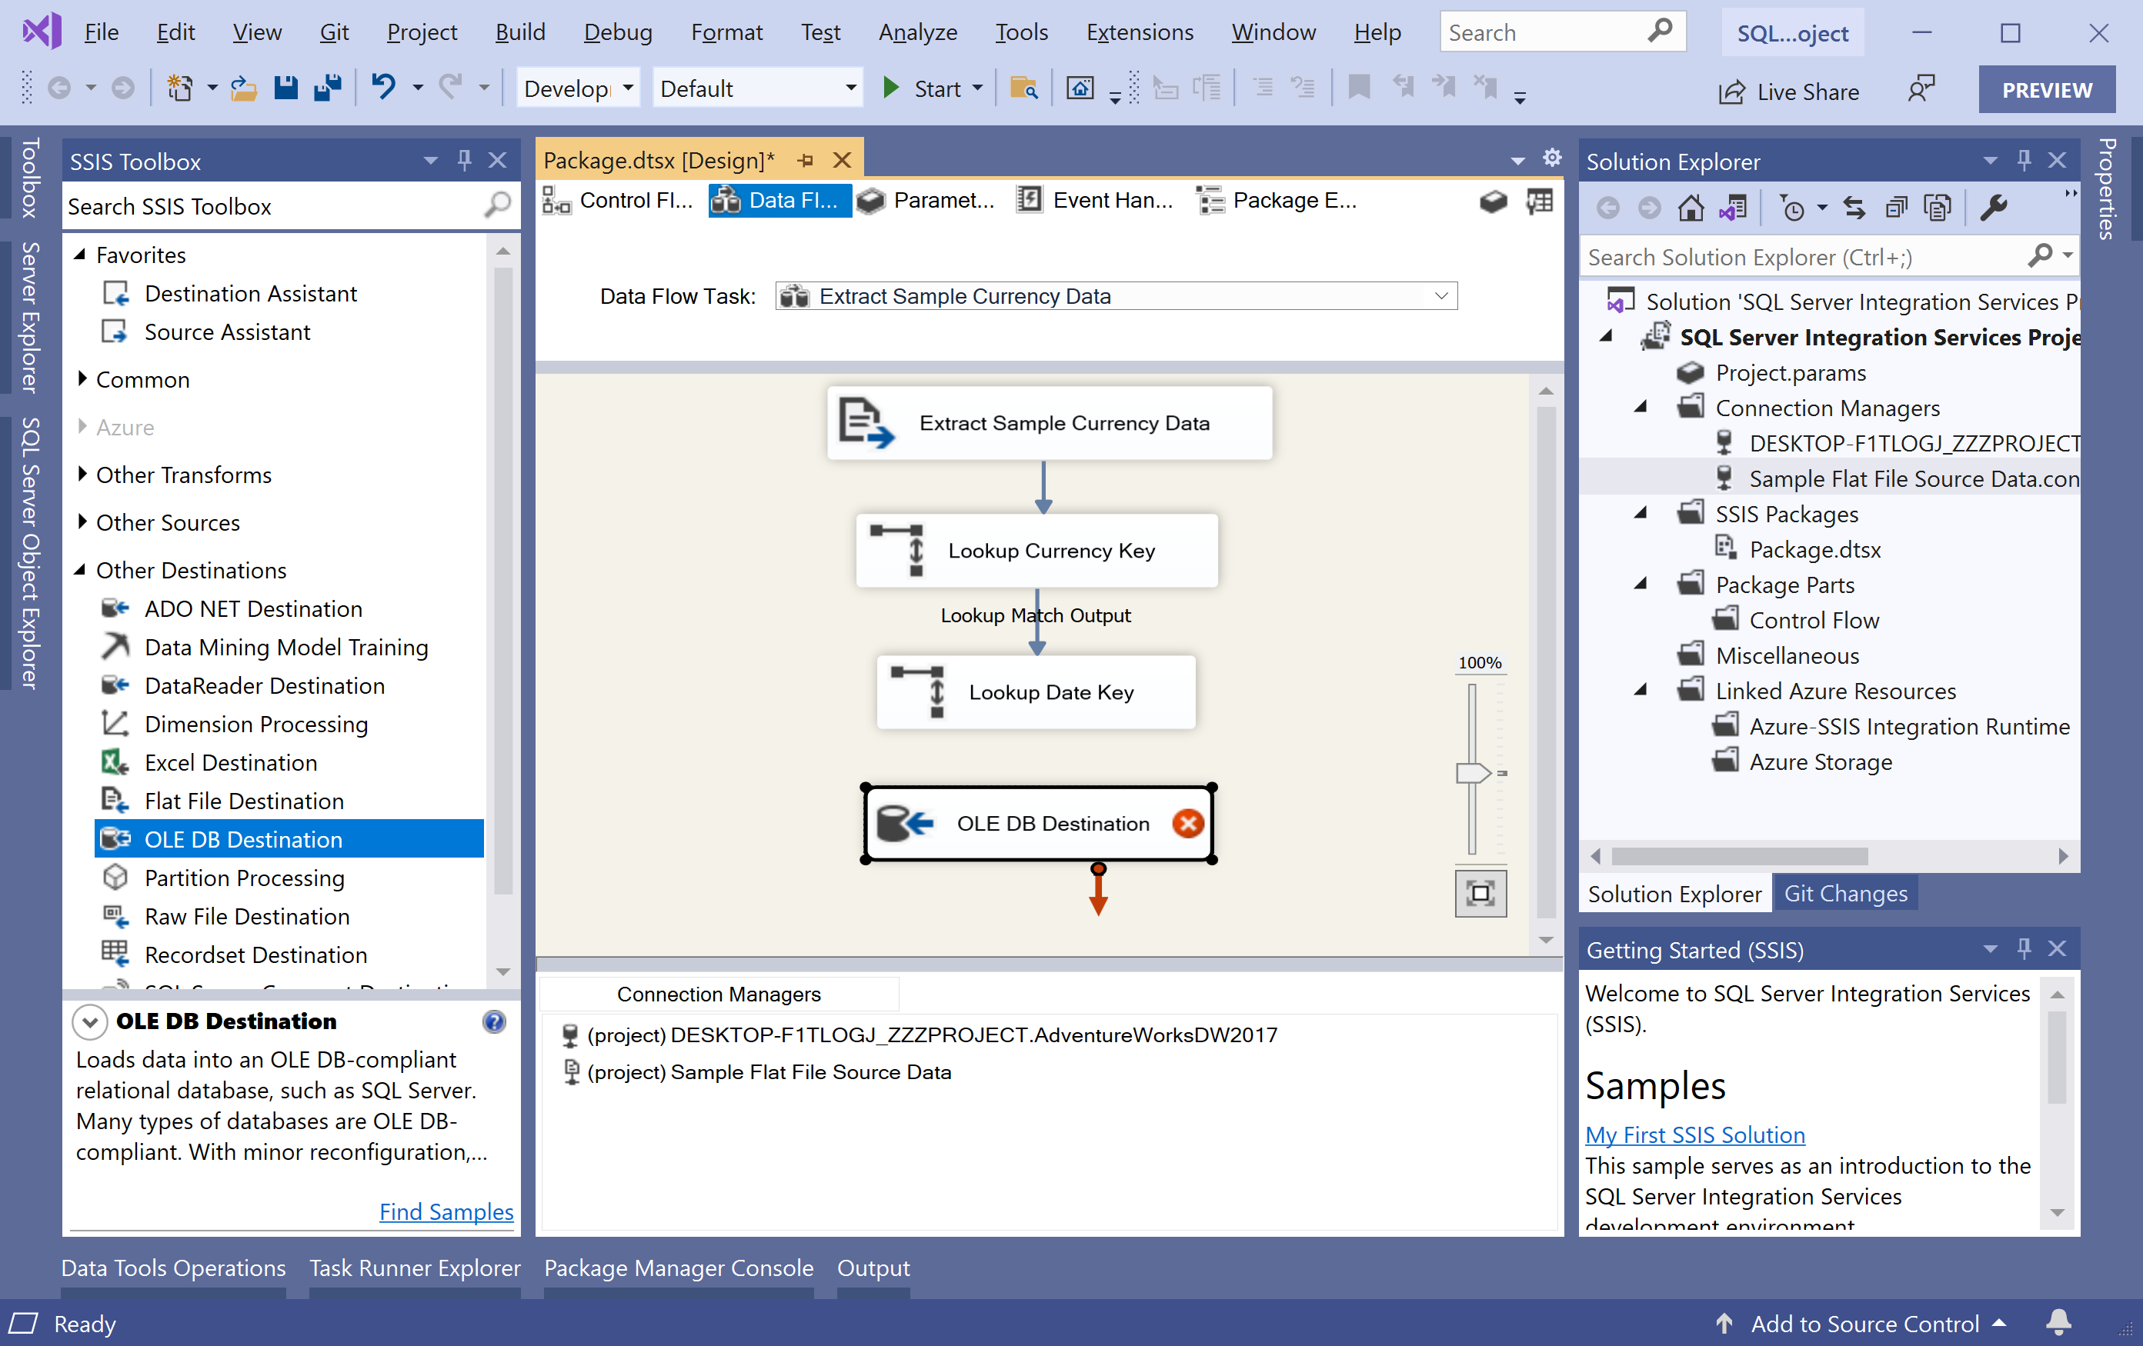This screenshot has height=1346, width=2143.
Task: Click the Flat File Destination toolbox icon
Action: [x=116, y=800]
